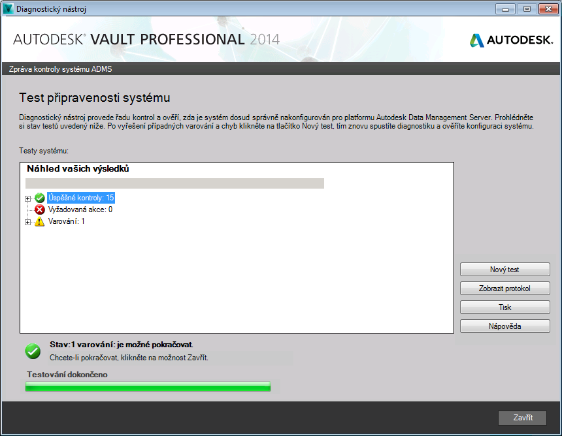Click the Stav: 1 varování status text
The width and height of the screenshot is (562, 436).
pos(121,345)
